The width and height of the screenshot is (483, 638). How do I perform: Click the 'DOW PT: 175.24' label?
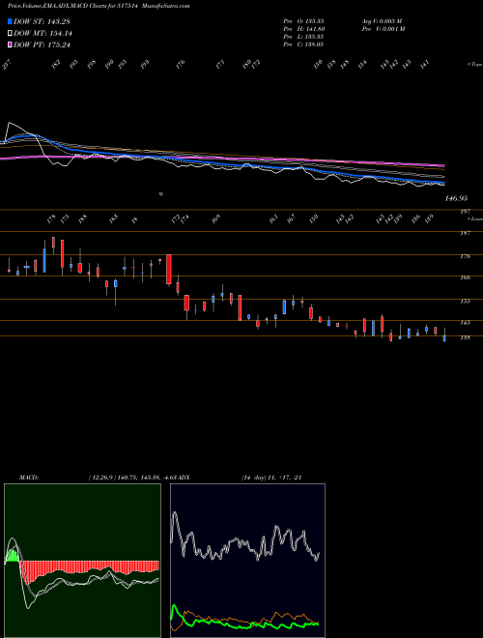coord(42,44)
